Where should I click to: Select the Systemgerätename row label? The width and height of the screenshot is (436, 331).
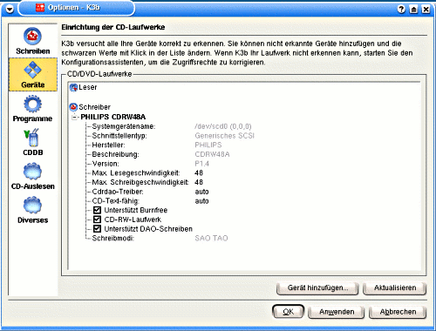click(x=124, y=126)
